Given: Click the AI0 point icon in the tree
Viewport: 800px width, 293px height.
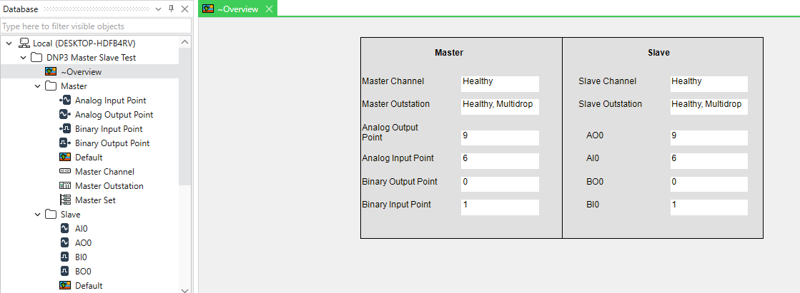Looking at the screenshot, I should click(65, 228).
